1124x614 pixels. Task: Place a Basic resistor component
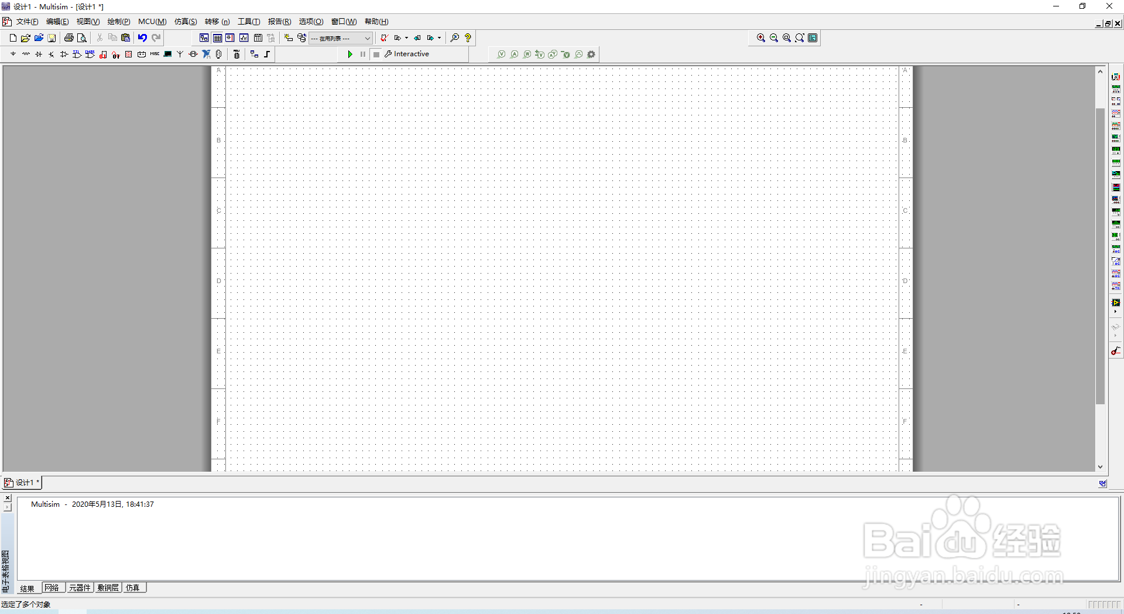(x=26, y=54)
